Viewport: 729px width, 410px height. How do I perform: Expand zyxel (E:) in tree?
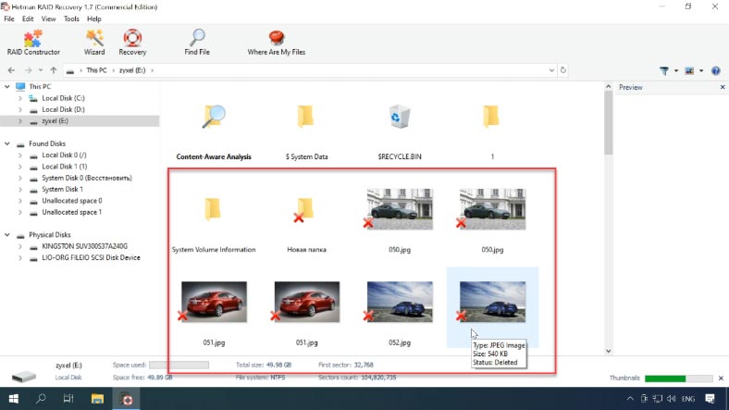click(20, 121)
